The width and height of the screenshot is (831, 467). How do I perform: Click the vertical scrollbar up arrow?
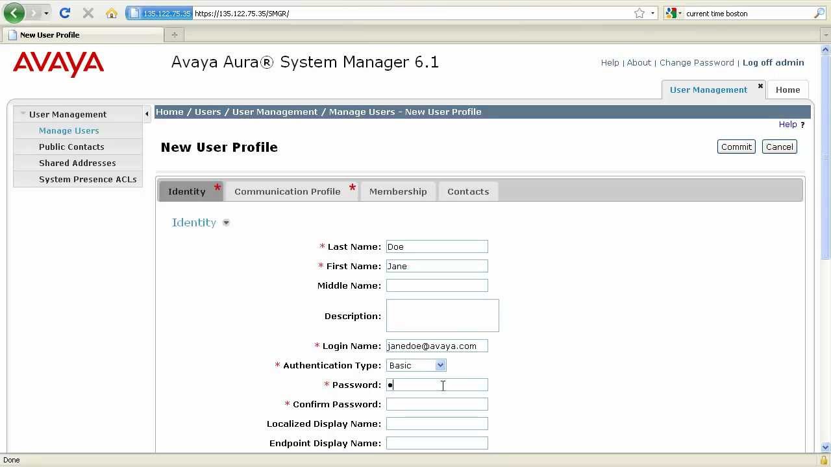click(826, 50)
